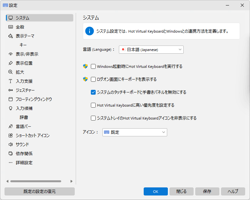
Task: Click the blue info icon in banner
Action: coord(90,31)
